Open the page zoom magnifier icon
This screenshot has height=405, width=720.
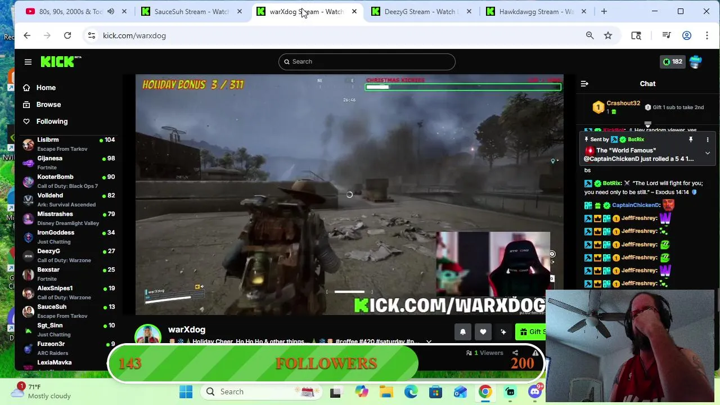[x=589, y=35]
